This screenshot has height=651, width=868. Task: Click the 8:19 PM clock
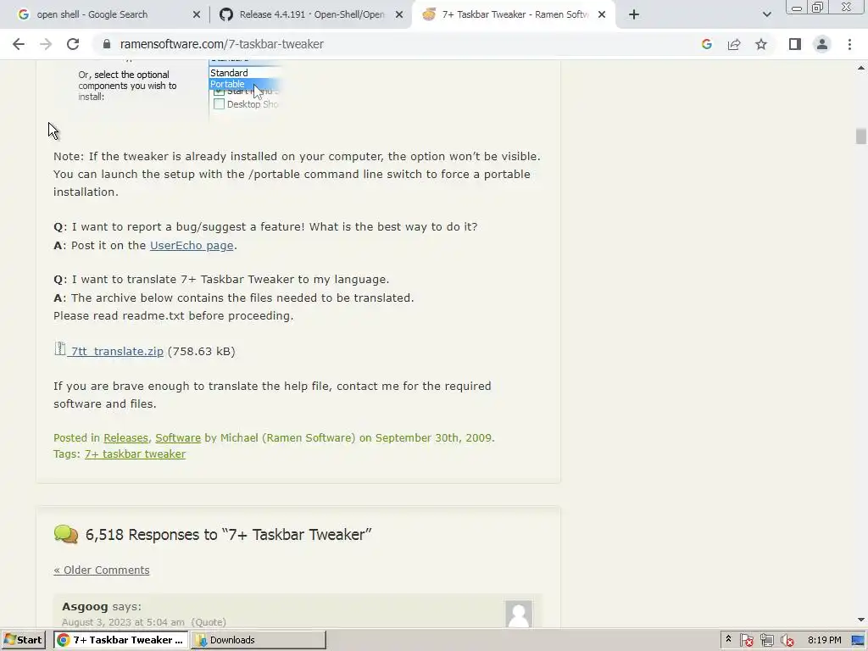pyautogui.click(x=824, y=640)
